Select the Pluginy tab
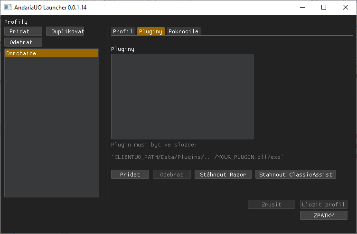357x234 pixels. point(150,31)
